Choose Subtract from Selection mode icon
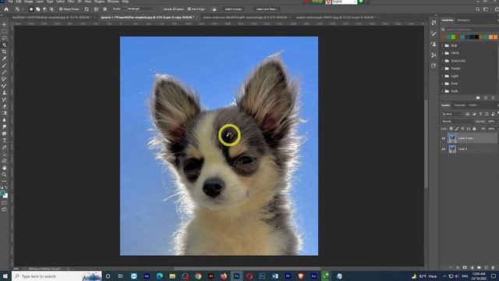The image size is (499, 281). (45, 9)
